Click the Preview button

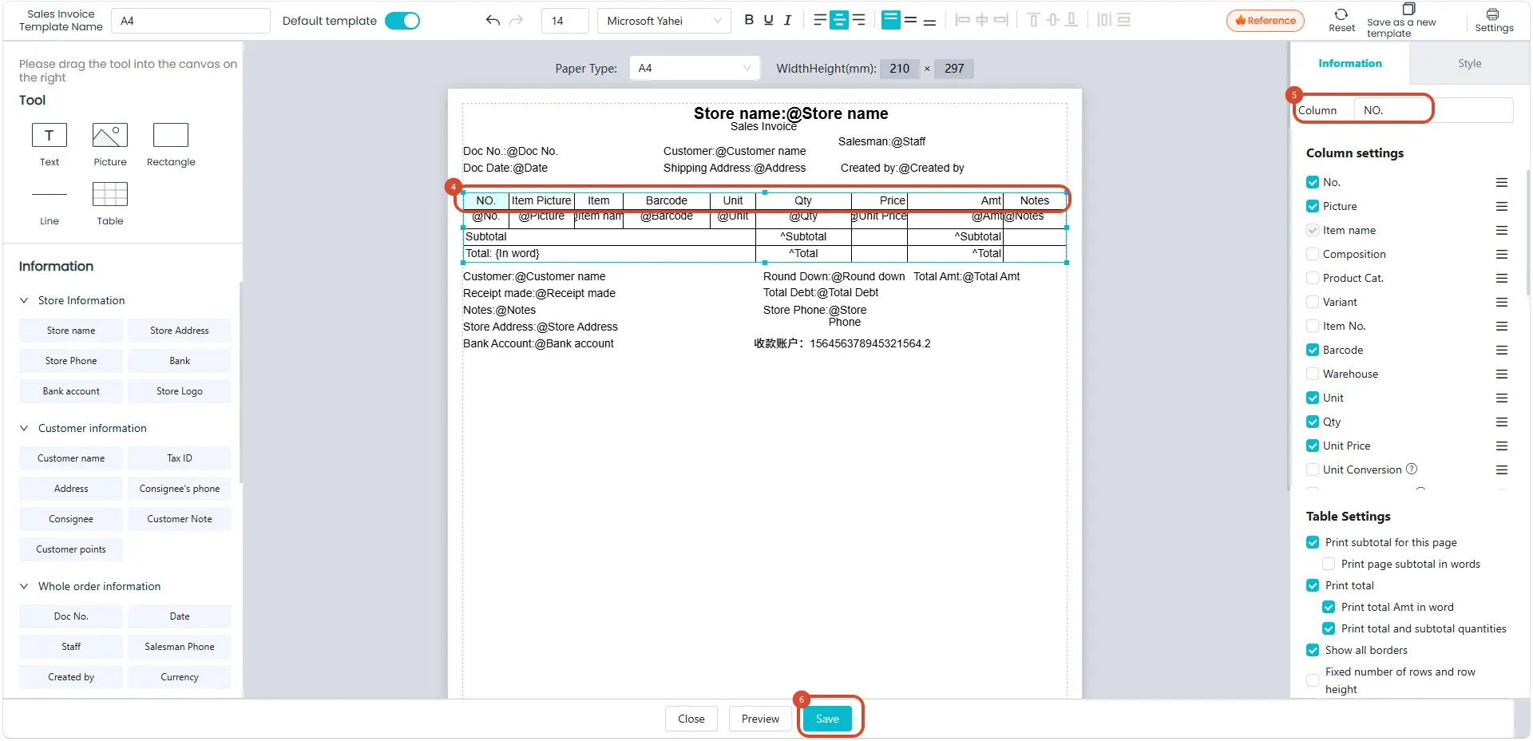pos(760,719)
